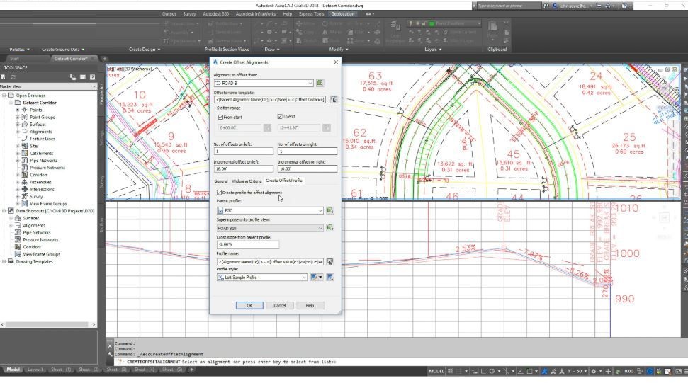Open the Alignment to offset from dropdown
The width and height of the screenshot is (688, 383).
310,83
